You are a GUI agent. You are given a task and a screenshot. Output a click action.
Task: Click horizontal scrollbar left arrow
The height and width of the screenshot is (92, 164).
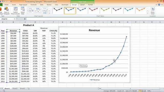[x=100, y=89]
